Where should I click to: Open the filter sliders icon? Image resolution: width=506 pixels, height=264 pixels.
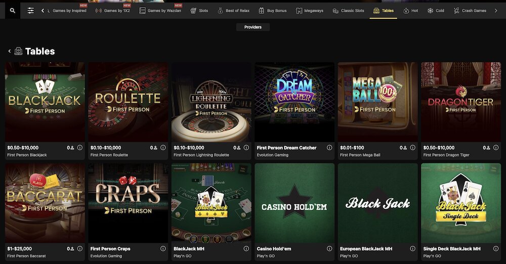pyautogui.click(x=31, y=11)
